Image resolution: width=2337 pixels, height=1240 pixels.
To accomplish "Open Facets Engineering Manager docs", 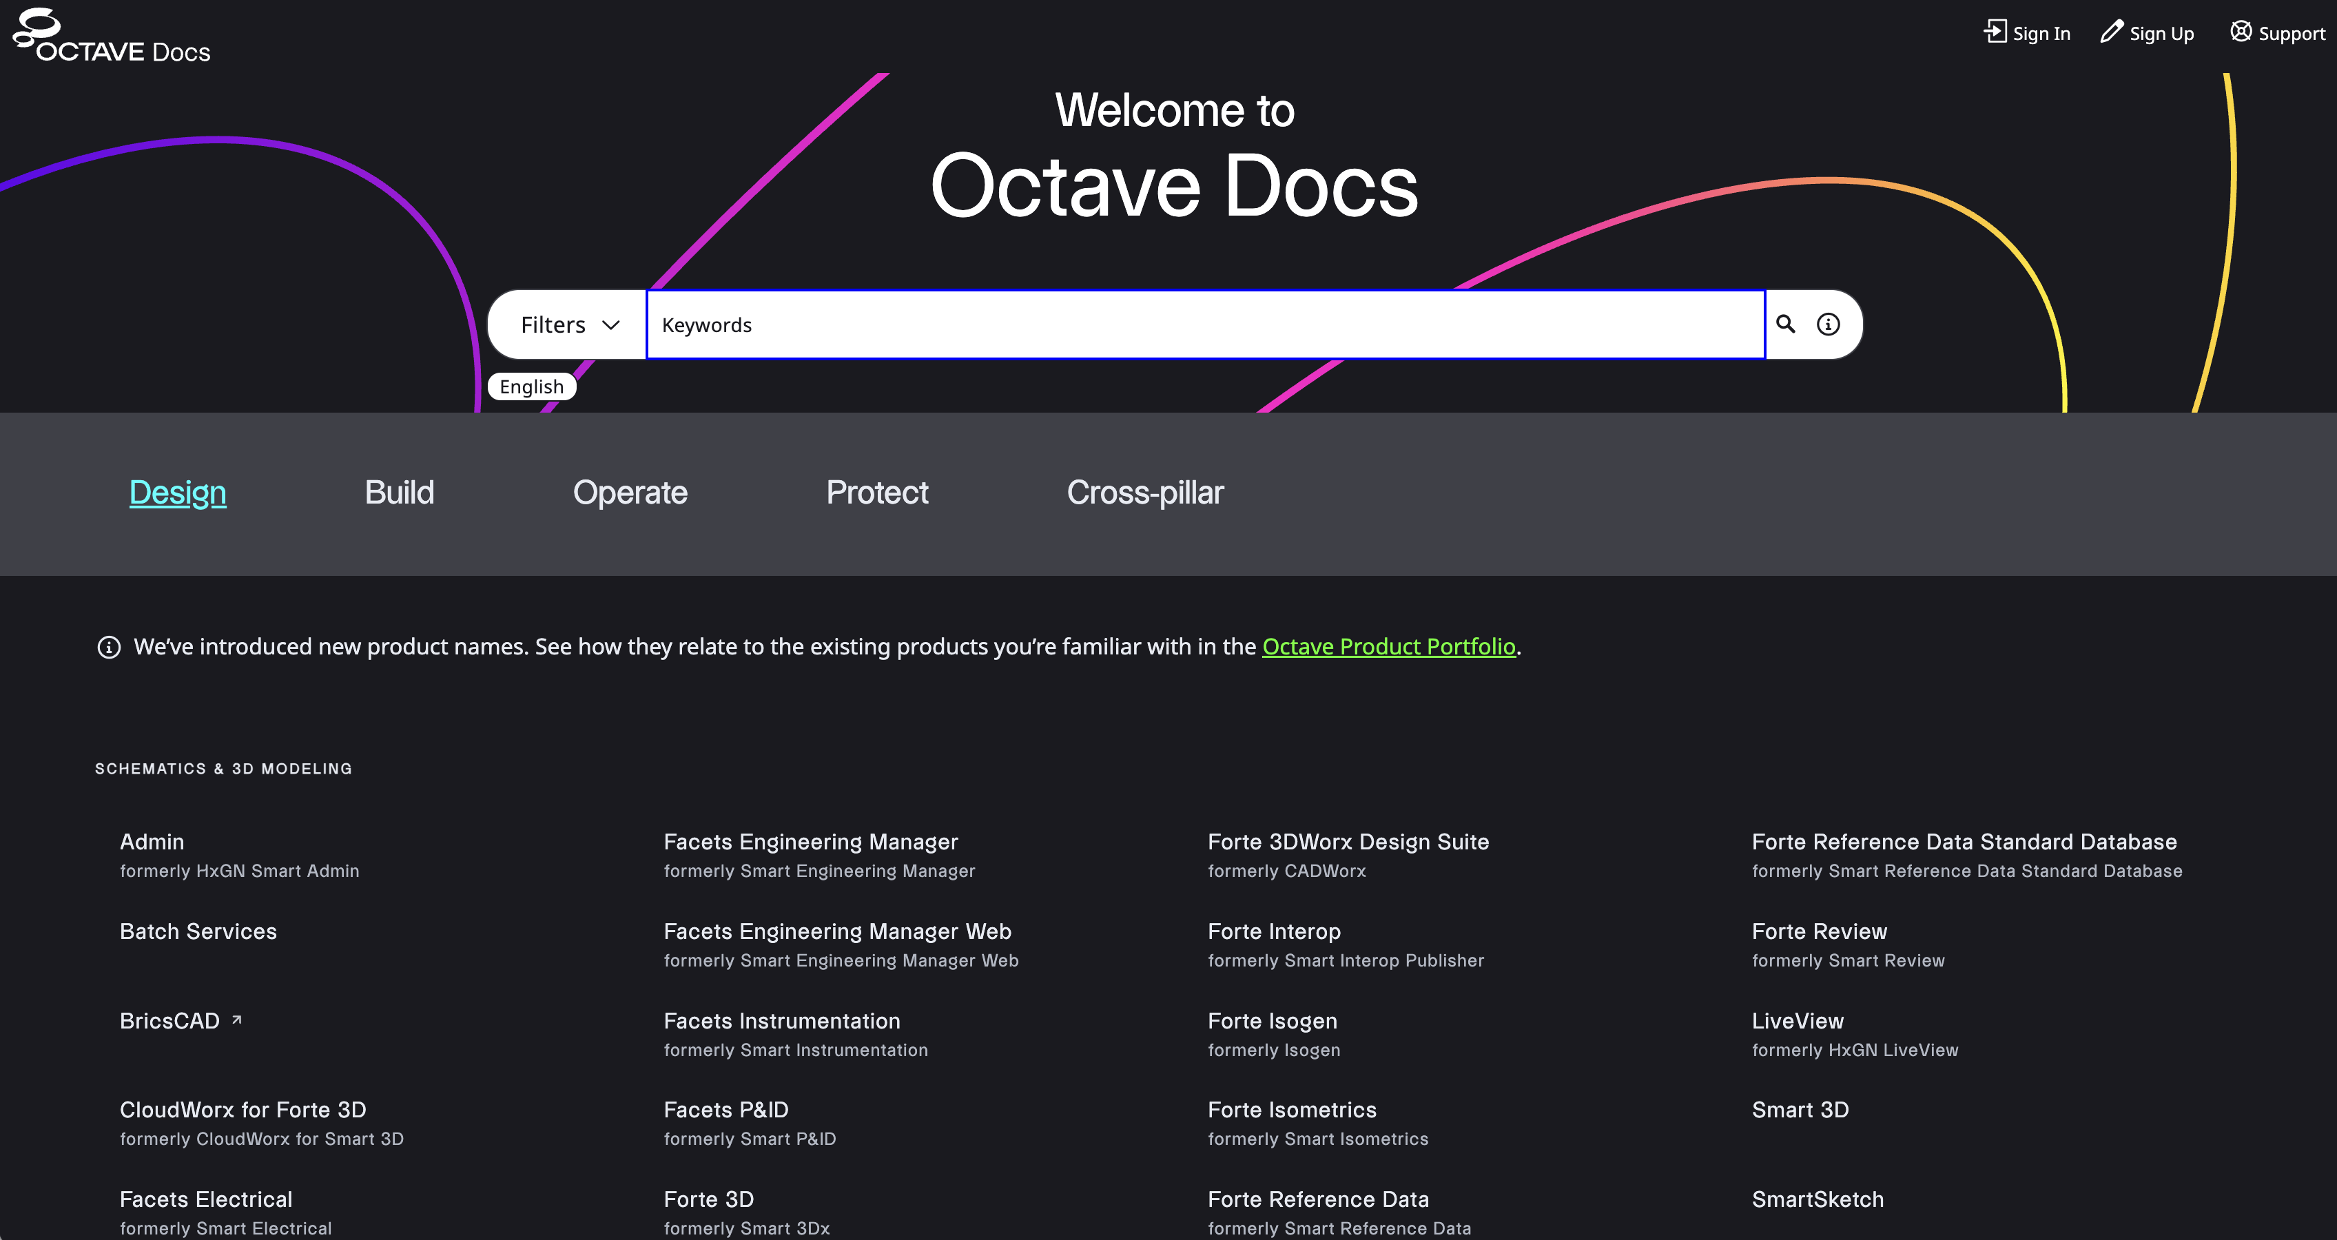I will [811, 842].
